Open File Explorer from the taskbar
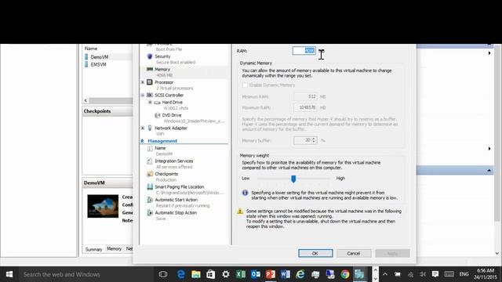The image size is (502, 282). pyautogui.click(x=196, y=274)
